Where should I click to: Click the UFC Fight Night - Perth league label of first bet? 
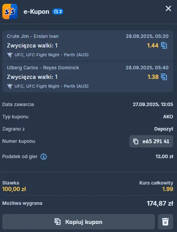point(51,55)
